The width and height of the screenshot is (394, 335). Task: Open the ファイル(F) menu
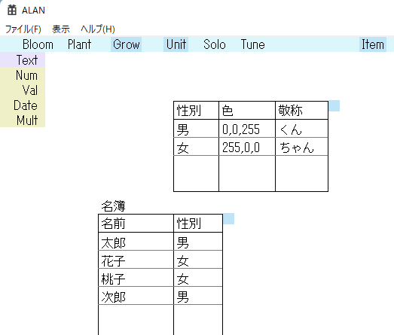tap(23, 29)
